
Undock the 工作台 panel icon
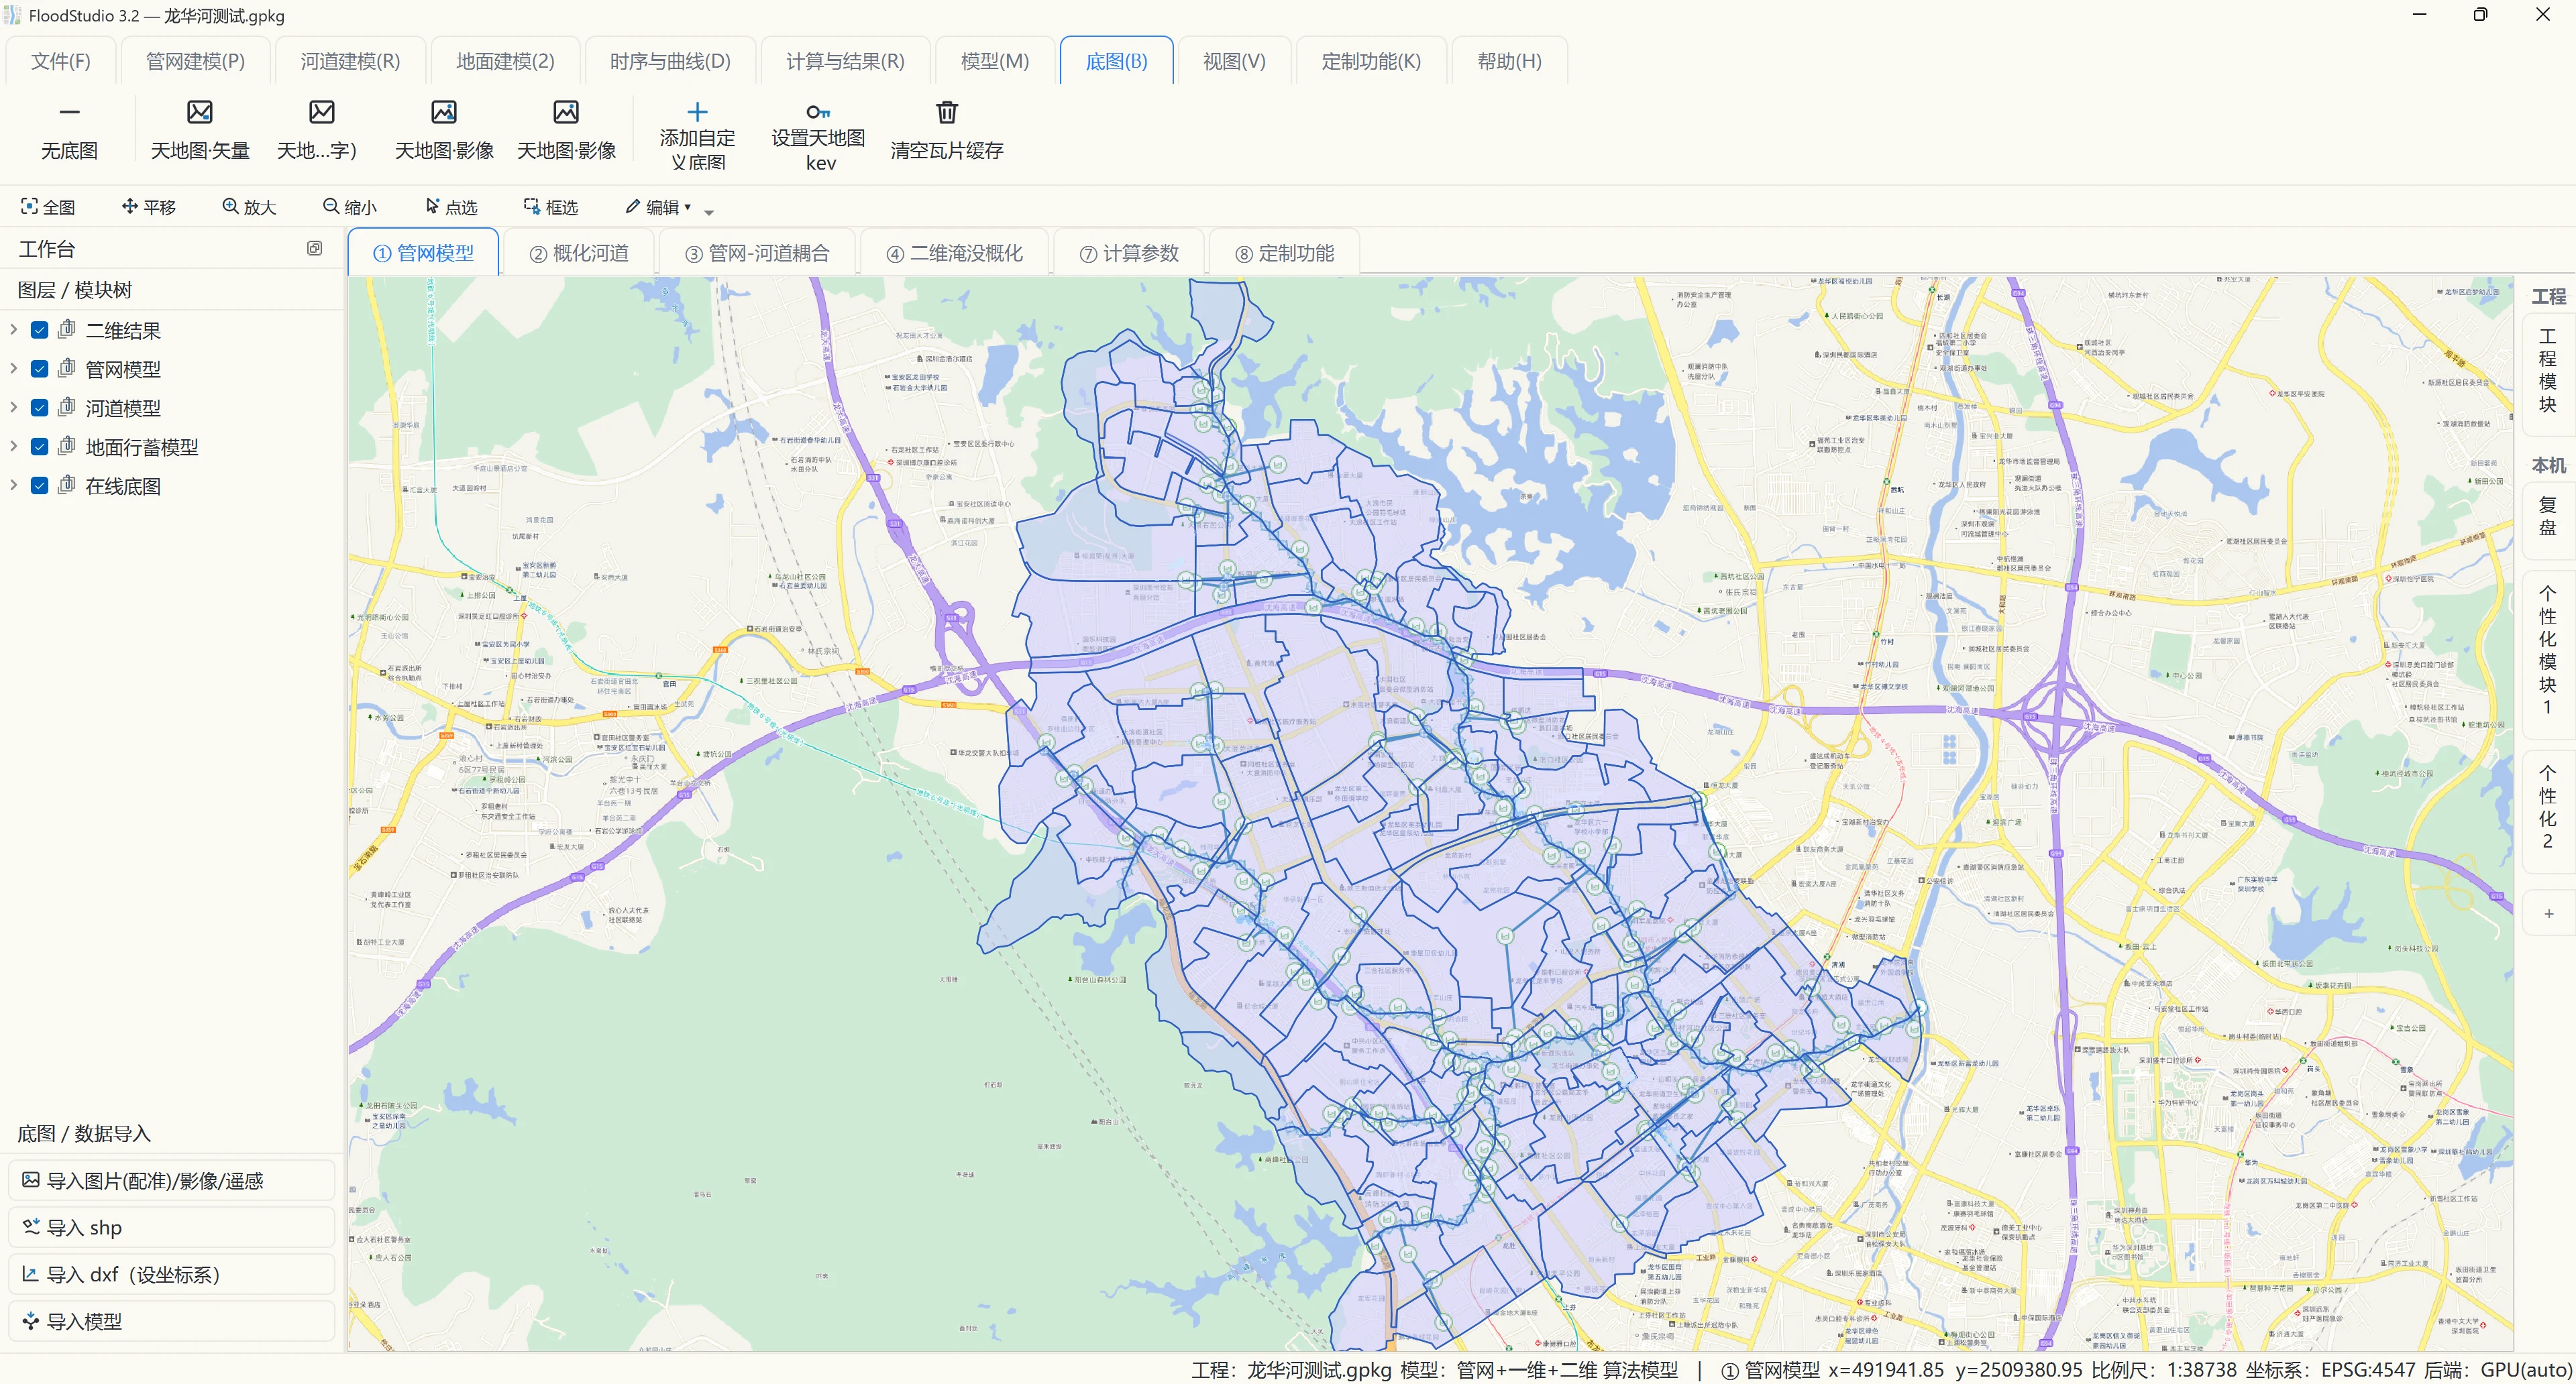pos(314,249)
